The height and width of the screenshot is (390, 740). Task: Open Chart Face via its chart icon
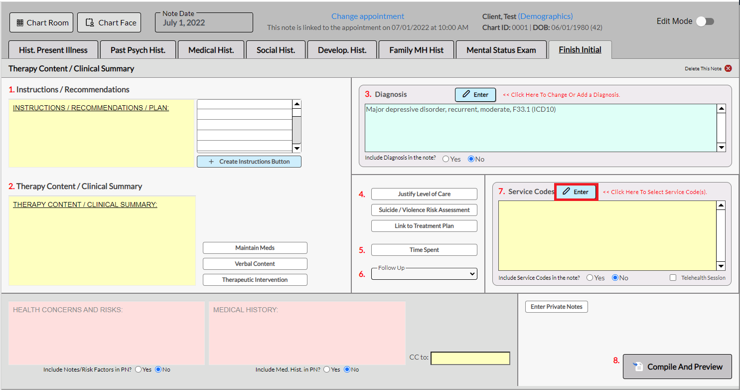pyautogui.click(x=90, y=23)
